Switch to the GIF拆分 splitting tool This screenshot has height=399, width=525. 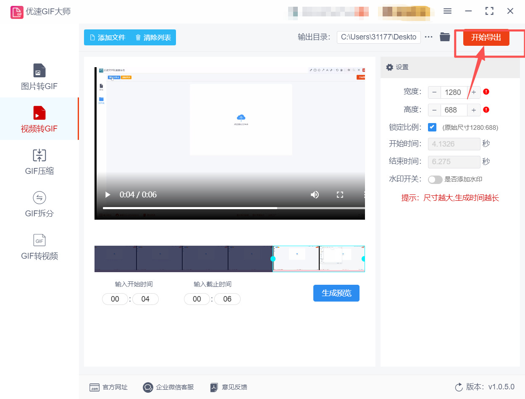point(39,204)
